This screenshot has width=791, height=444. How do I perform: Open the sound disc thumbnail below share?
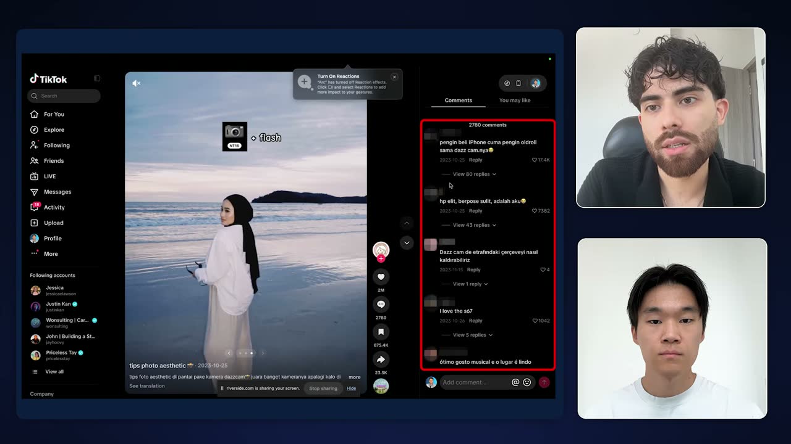381,386
